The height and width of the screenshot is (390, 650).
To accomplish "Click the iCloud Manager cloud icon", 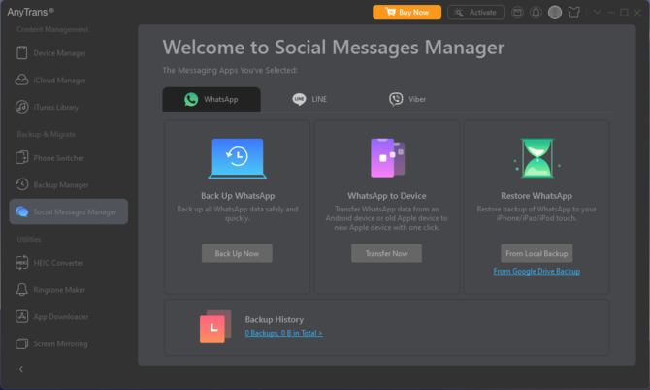I will [x=22, y=80].
